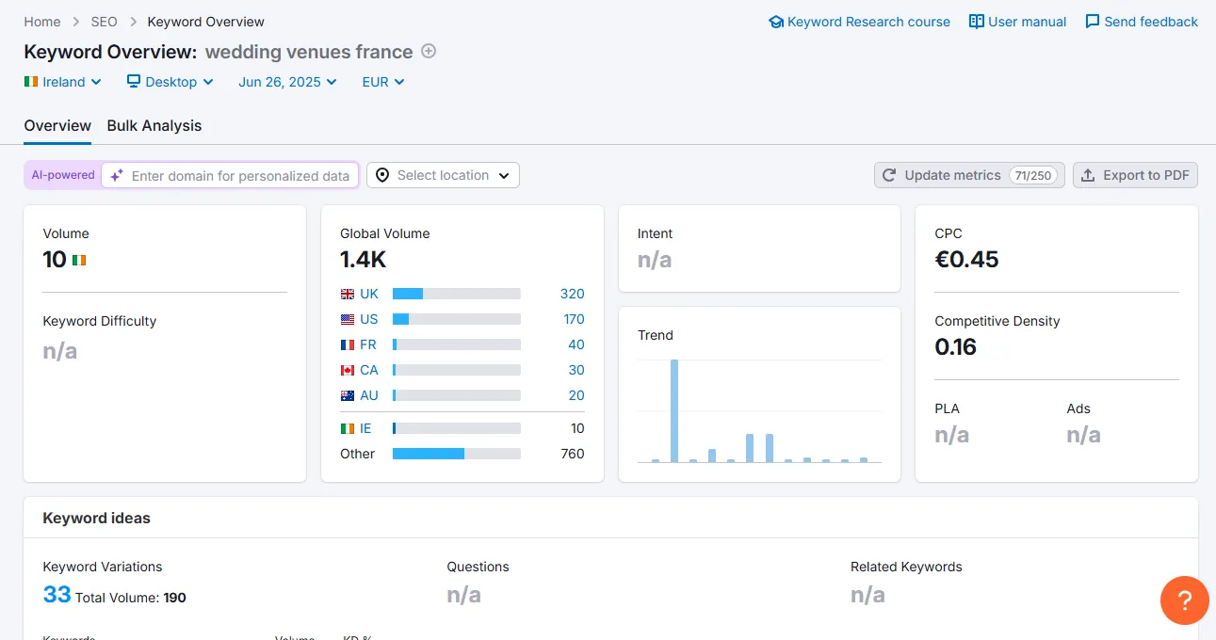Click the Global Volume 1.4K value
Viewport: 1216px width, 640px height.
click(x=364, y=260)
